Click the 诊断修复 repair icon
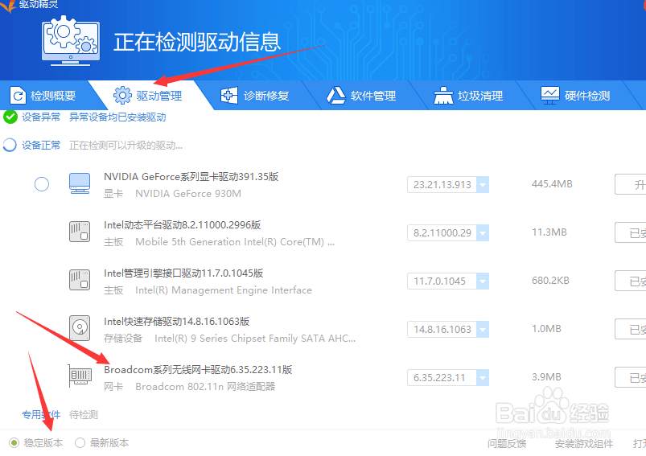 (229, 96)
